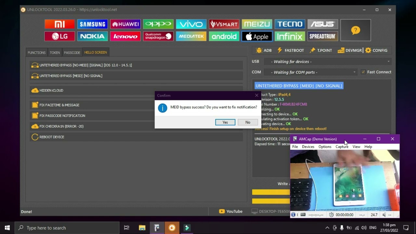Switch to the HELLO SCREEN tab
The width and height of the screenshot is (416, 234).
point(96,52)
